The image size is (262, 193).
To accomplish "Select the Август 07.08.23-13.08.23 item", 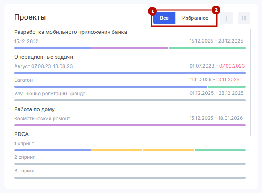I will [x=43, y=66].
